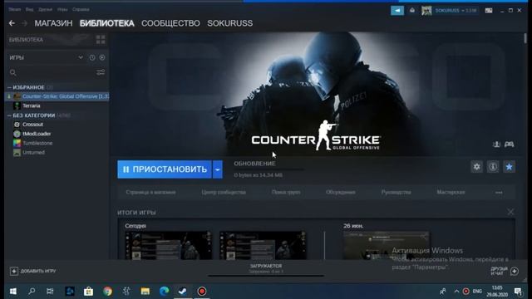Select Crossout in the game list
This screenshot has height=299, width=532.
tap(32, 125)
